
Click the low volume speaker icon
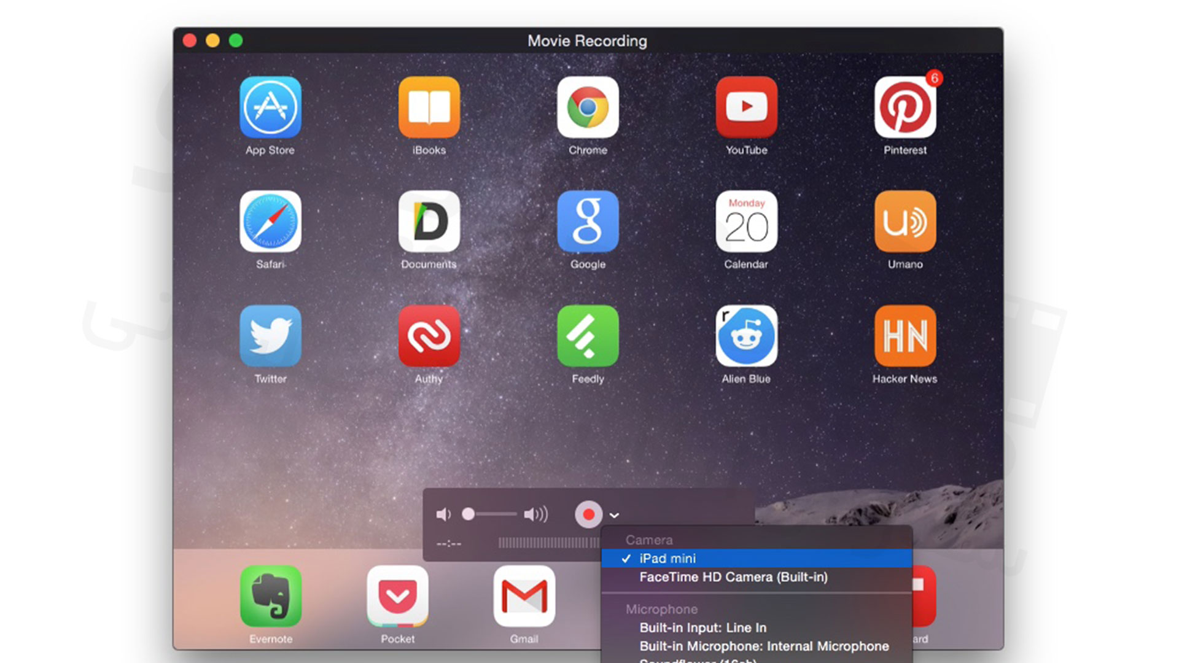pos(443,514)
